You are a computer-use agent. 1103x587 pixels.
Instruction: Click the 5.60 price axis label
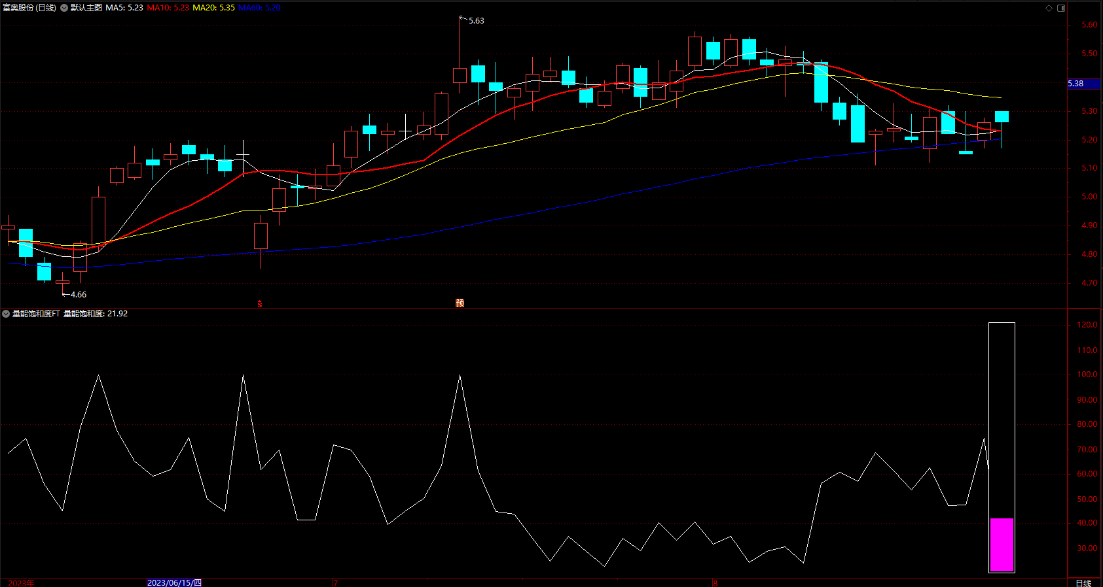click(1089, 25)
